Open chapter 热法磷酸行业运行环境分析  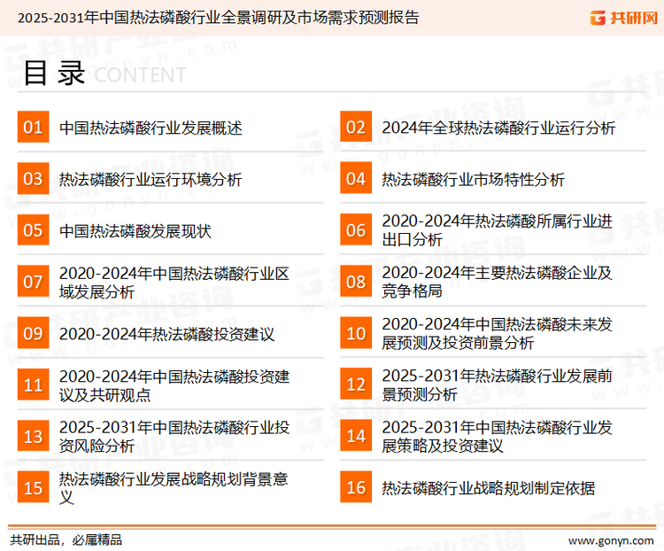click(x=151, y=179)
